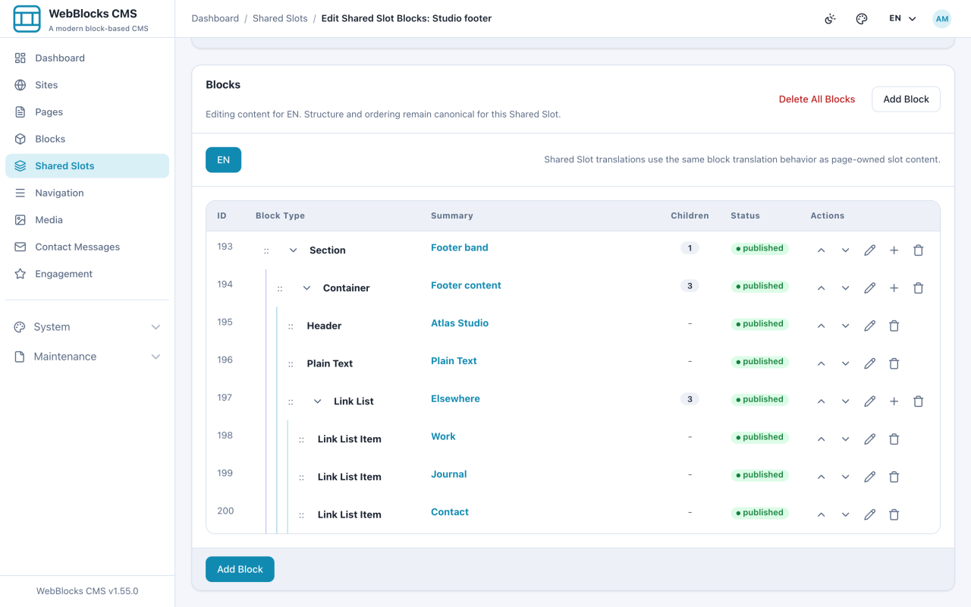Select Shared Slots in the sidebar
Screen dimensions: 971x607
(87, 166)
